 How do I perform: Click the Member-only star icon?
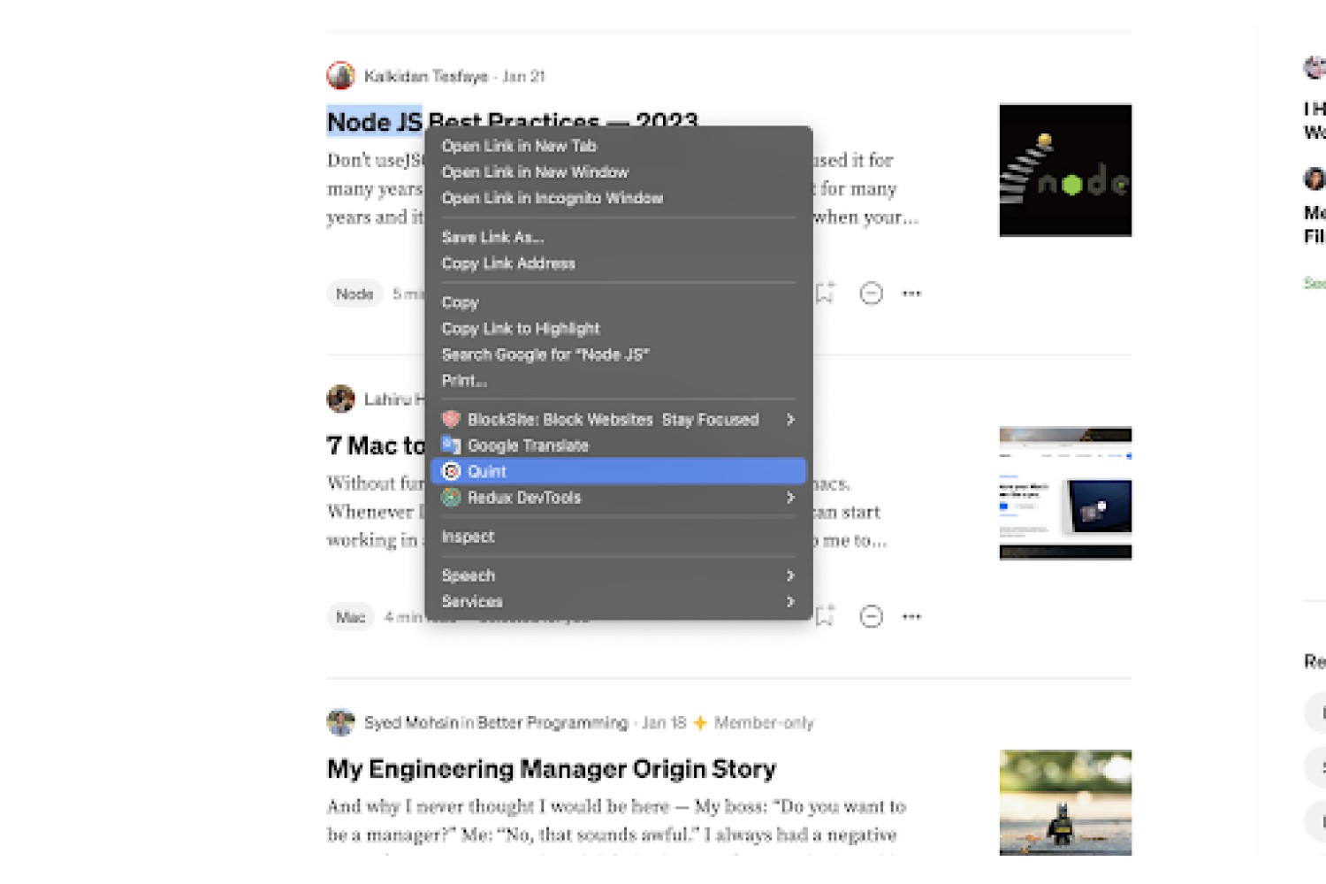point(700,722)
